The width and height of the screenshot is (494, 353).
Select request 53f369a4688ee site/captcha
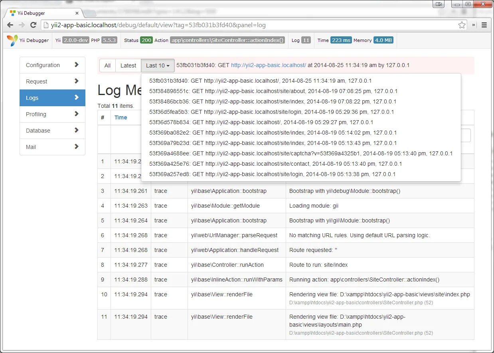301,153
